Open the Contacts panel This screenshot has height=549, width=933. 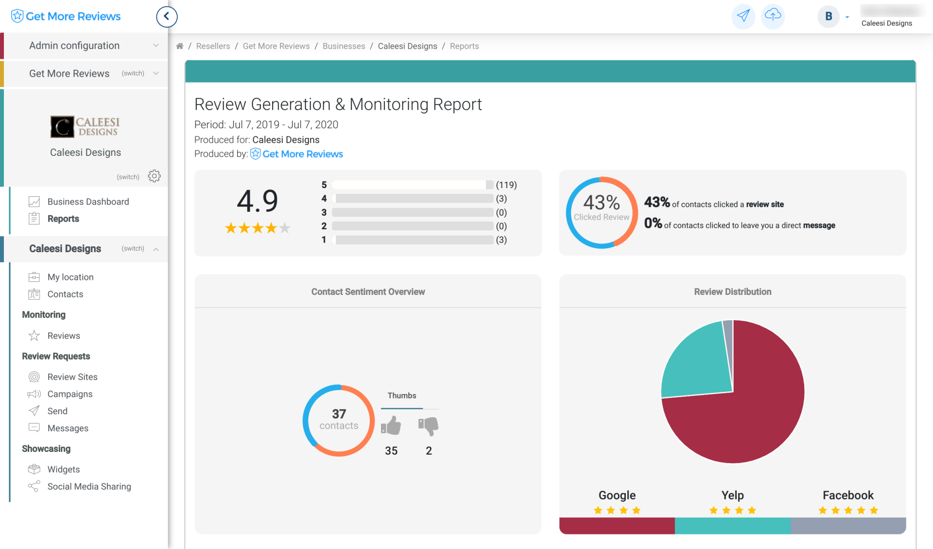(x=65, y=294)
